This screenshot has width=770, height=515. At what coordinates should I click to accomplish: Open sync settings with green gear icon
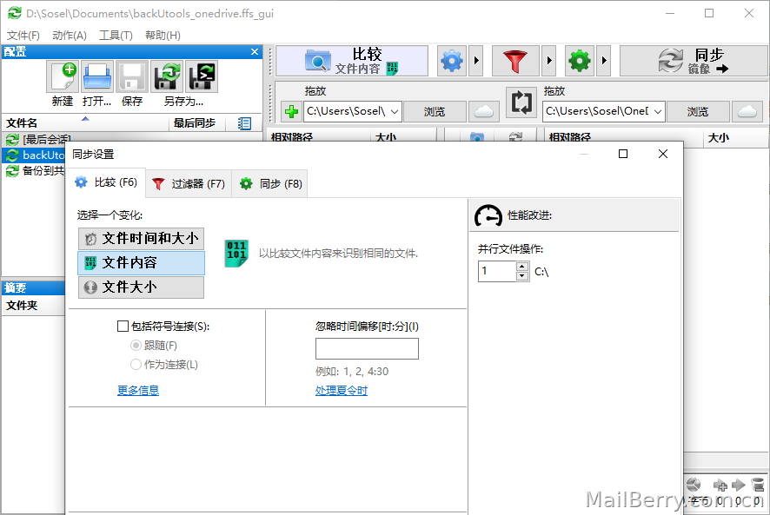580,61
